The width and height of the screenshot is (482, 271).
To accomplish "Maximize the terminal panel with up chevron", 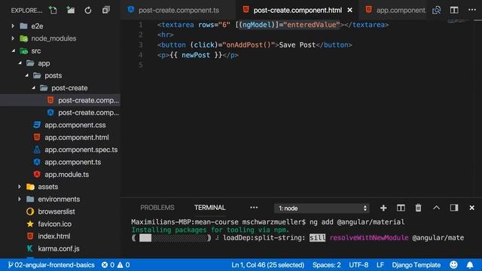I will (x=436, y=208).
